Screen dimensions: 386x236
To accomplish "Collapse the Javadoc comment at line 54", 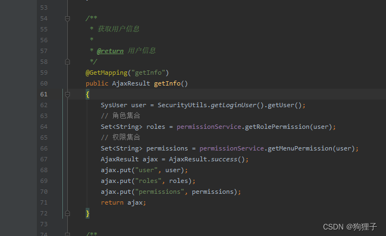I will (x=67, y=18).
